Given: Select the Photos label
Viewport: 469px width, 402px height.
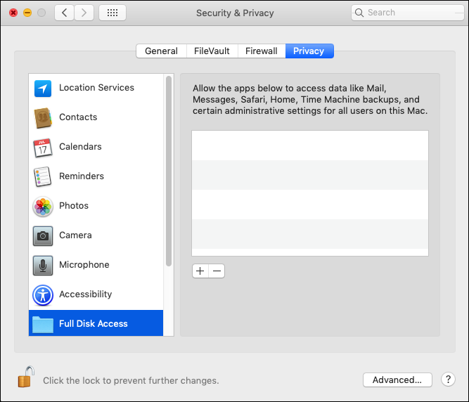Looking at the screenshot, I should pyautogui.click(x=74, y=206).
